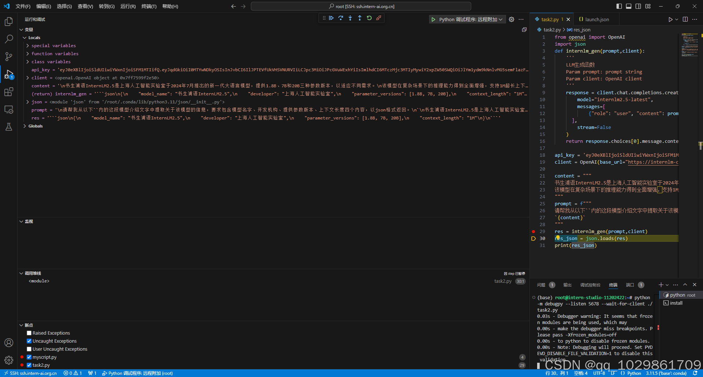Toggle primary side bar layout icon

click(x=619, y=6)
